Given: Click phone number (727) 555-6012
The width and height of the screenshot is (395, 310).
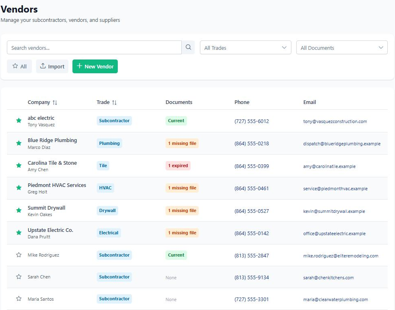Looking at the screenshot, I should click(252, 121).
